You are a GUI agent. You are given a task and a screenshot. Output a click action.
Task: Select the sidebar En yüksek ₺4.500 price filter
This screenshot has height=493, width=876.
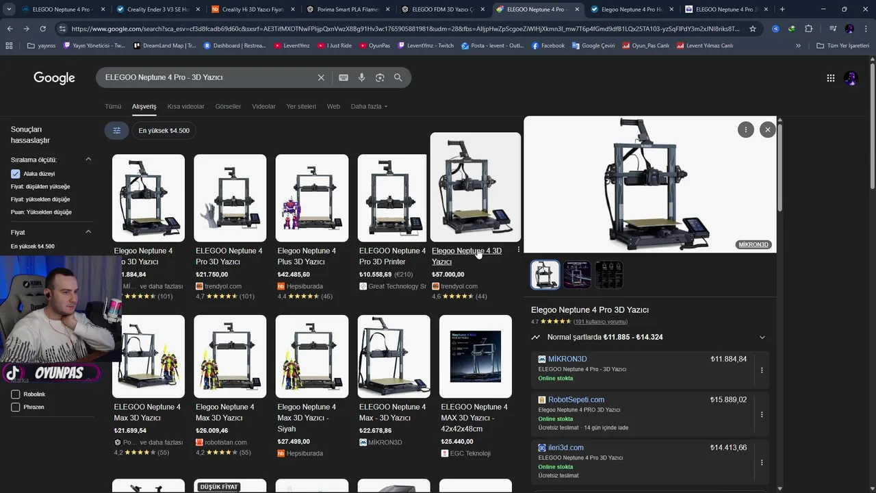click(x=33, y=246)
